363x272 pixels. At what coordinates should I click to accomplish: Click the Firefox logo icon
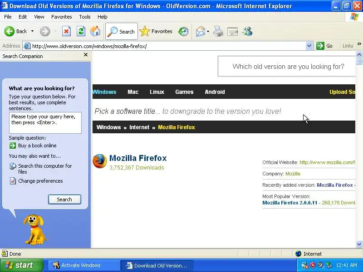pyautogui.click(x=100, y=161)
